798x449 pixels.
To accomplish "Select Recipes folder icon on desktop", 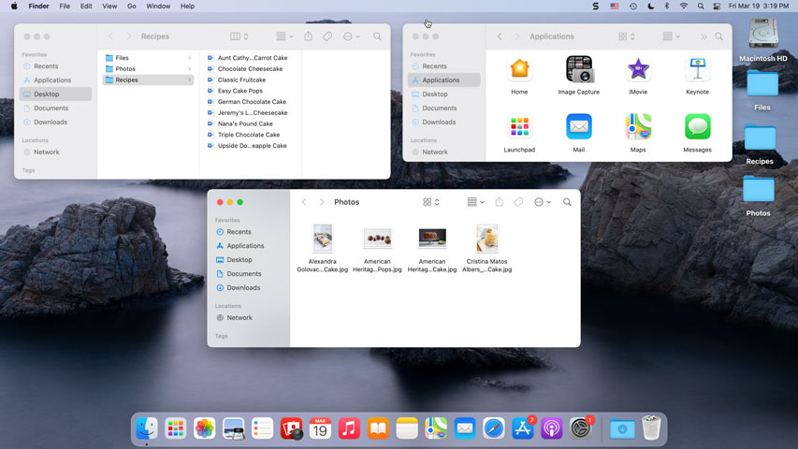I will (x=760, y=138).
